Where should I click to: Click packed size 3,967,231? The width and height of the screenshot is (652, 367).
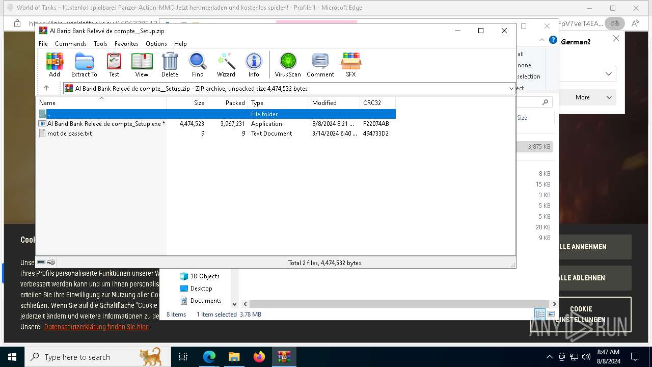[233, 124]
